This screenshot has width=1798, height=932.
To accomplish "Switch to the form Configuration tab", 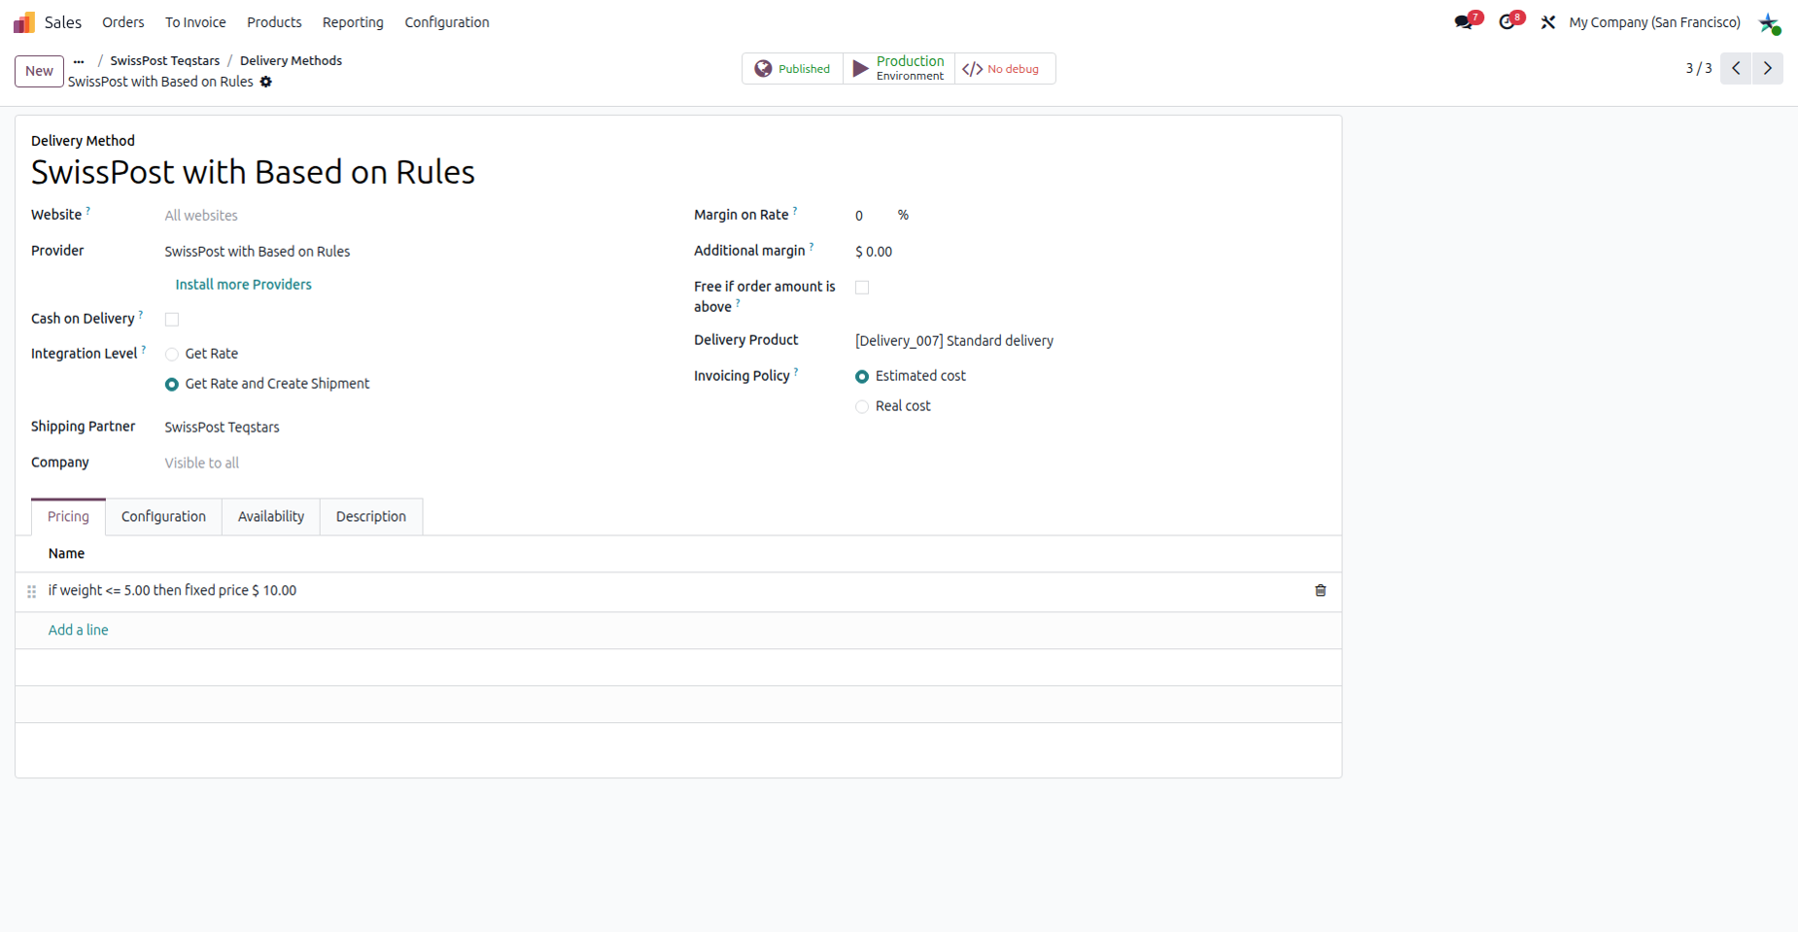I will 163,517.
